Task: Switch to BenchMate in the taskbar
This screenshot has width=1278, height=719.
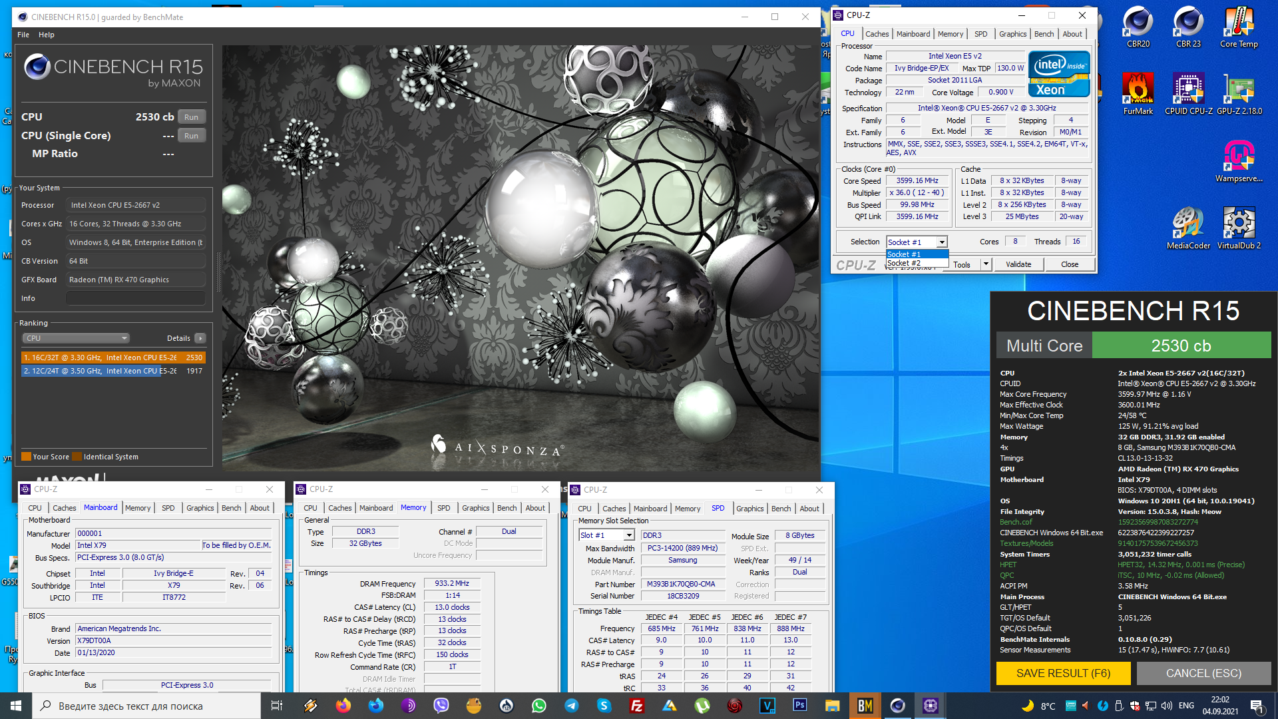Action: [x=865, y=706]
